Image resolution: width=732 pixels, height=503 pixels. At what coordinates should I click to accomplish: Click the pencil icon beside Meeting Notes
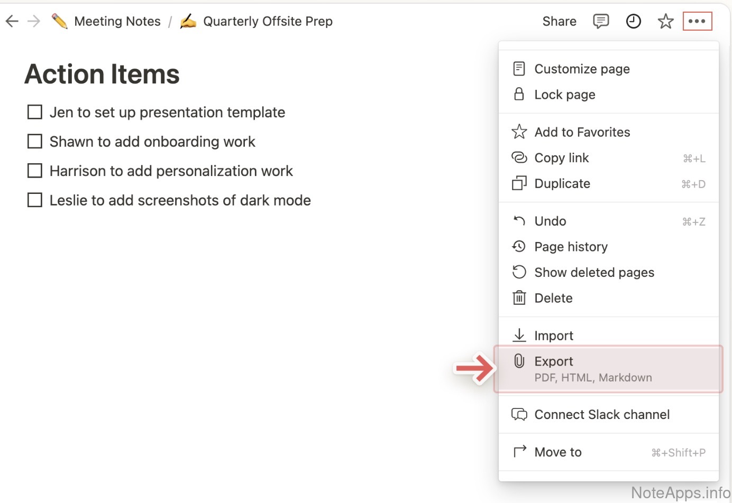tap(59, 21)
